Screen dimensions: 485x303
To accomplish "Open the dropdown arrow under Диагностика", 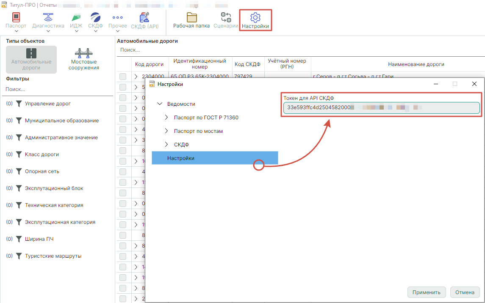I will pyautogui.click(x=48, y=31).
